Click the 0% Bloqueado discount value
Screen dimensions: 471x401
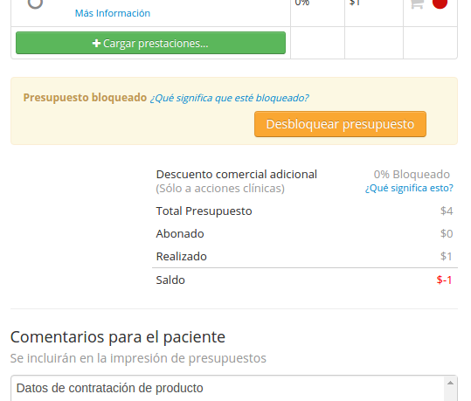(x=412, y=174)
